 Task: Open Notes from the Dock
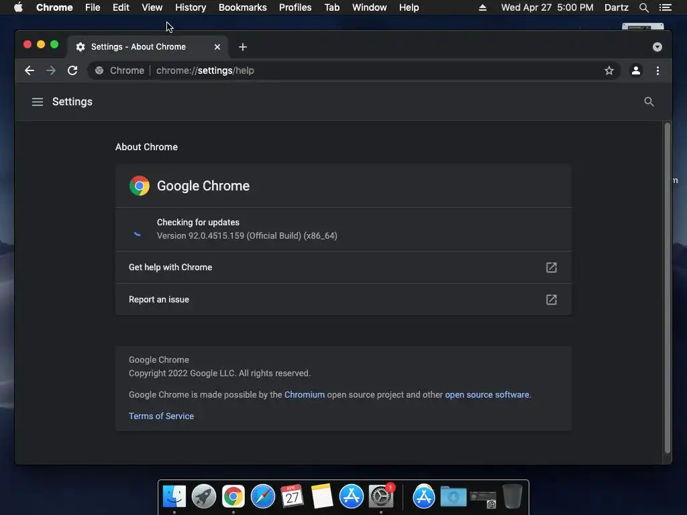322,497
